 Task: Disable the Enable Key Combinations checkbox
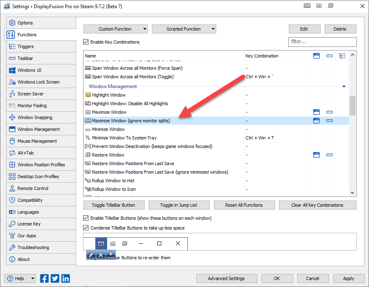point(86,42)
